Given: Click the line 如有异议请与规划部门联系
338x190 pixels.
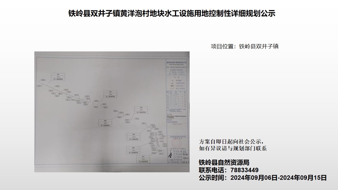Looking at the screenshot, I should pos(233,148).
